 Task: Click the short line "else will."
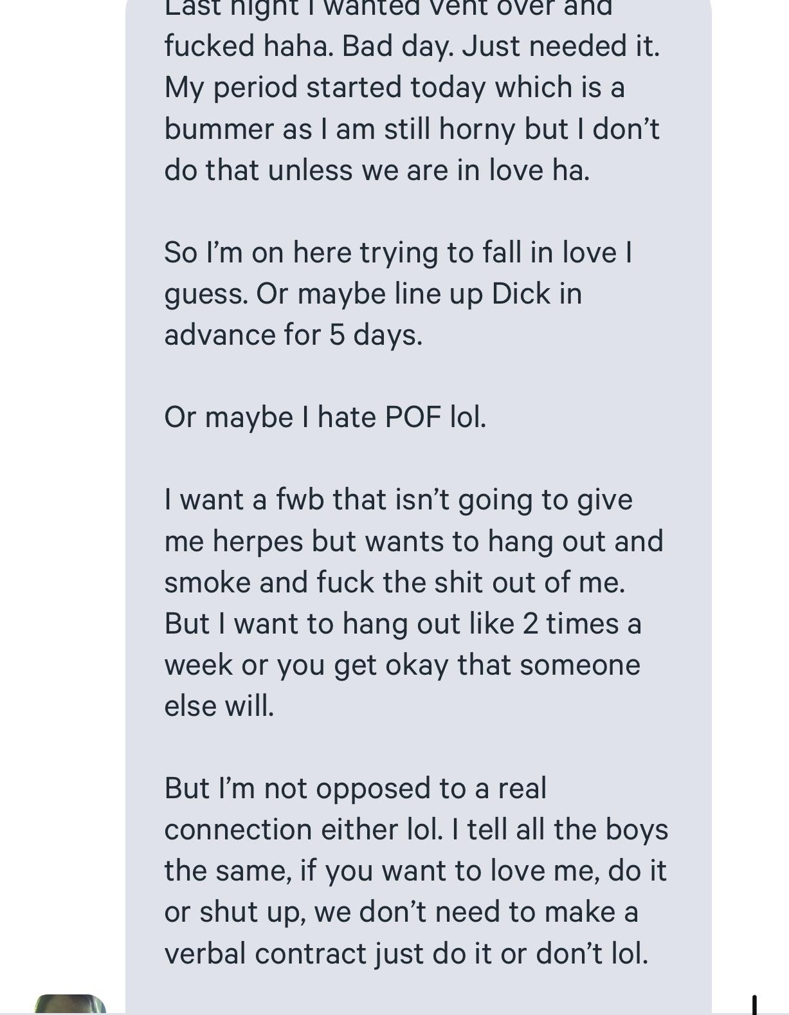[219, 706]
